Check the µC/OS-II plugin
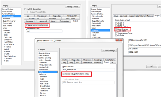The image size is (161, 97). pyautogui.click(x=116, y=23)
